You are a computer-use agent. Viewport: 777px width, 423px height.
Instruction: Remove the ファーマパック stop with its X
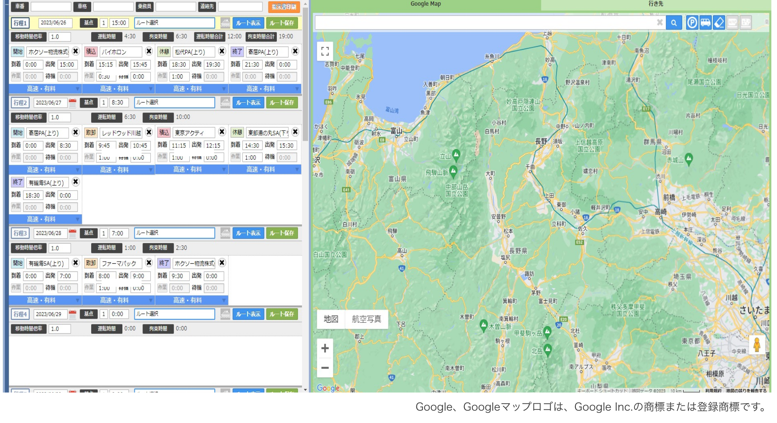tap(149, 263)
